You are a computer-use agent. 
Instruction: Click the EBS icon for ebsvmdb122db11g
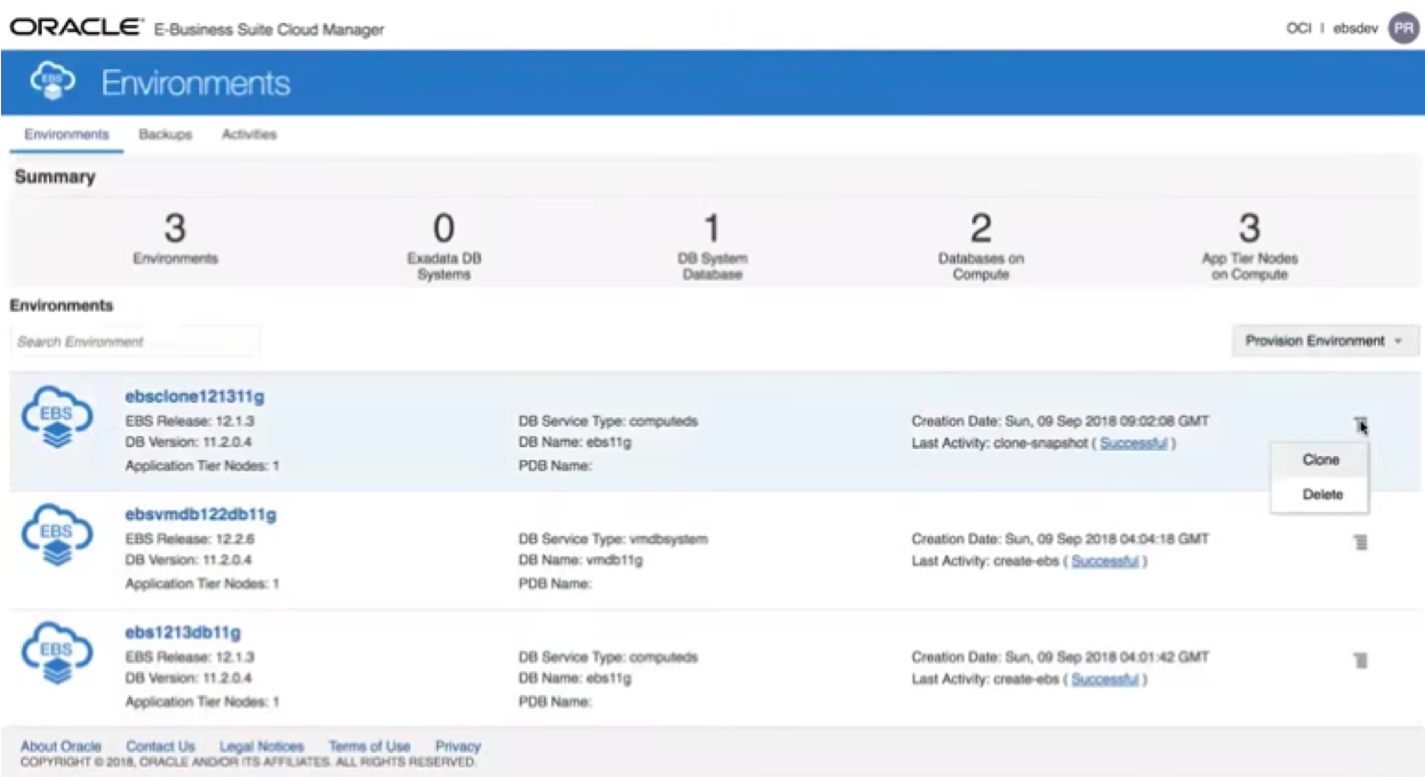tap(57, 536)
